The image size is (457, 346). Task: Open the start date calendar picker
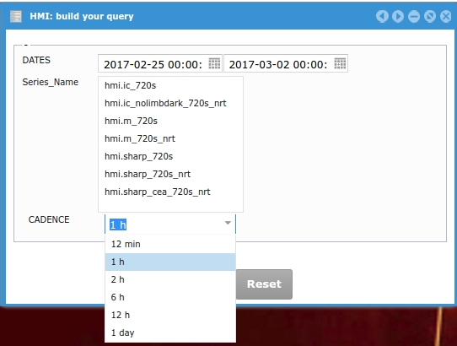pyautogui.click(x=214, y=63)
